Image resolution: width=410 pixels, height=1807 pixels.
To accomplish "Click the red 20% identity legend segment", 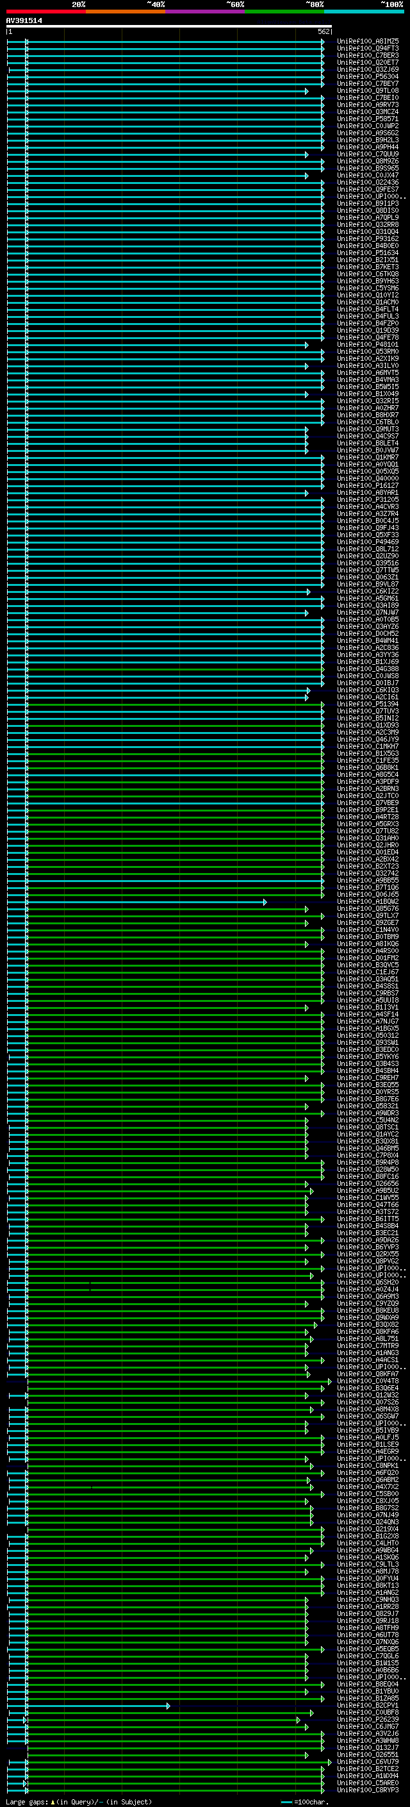I will click(x=46, y=12).
